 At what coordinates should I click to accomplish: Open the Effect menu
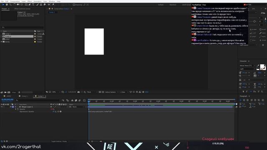point(30,1)
